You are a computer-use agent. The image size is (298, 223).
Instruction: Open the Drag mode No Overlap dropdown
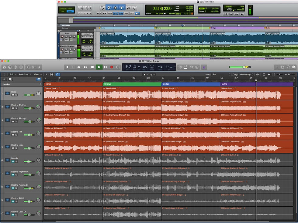point(246,74)
